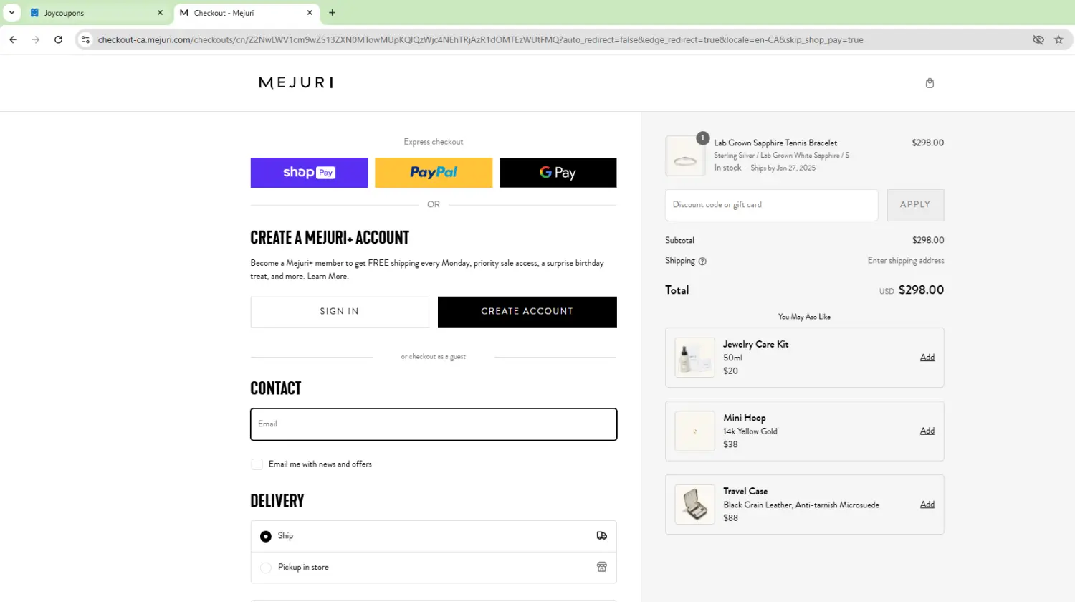Click the browser back arrow
The width and height of the screenshot is (1075, 602).
[13, 40]
